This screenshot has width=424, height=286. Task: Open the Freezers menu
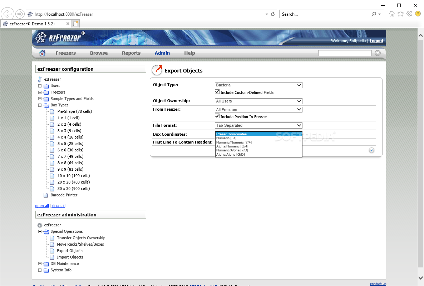(x=66, y=53)
